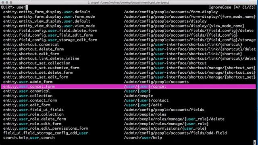Click path /admin/config/people/accounts/form-display
This screenshot has width=258, height=145.
(x=171, y=12)
